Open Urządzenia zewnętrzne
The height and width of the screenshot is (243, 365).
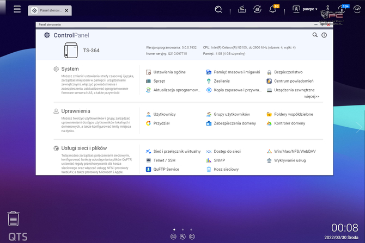pos(290,90)
